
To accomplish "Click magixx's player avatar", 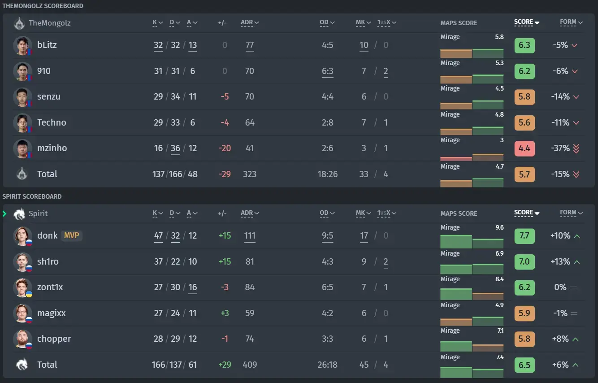I will [x=22, y=313].
